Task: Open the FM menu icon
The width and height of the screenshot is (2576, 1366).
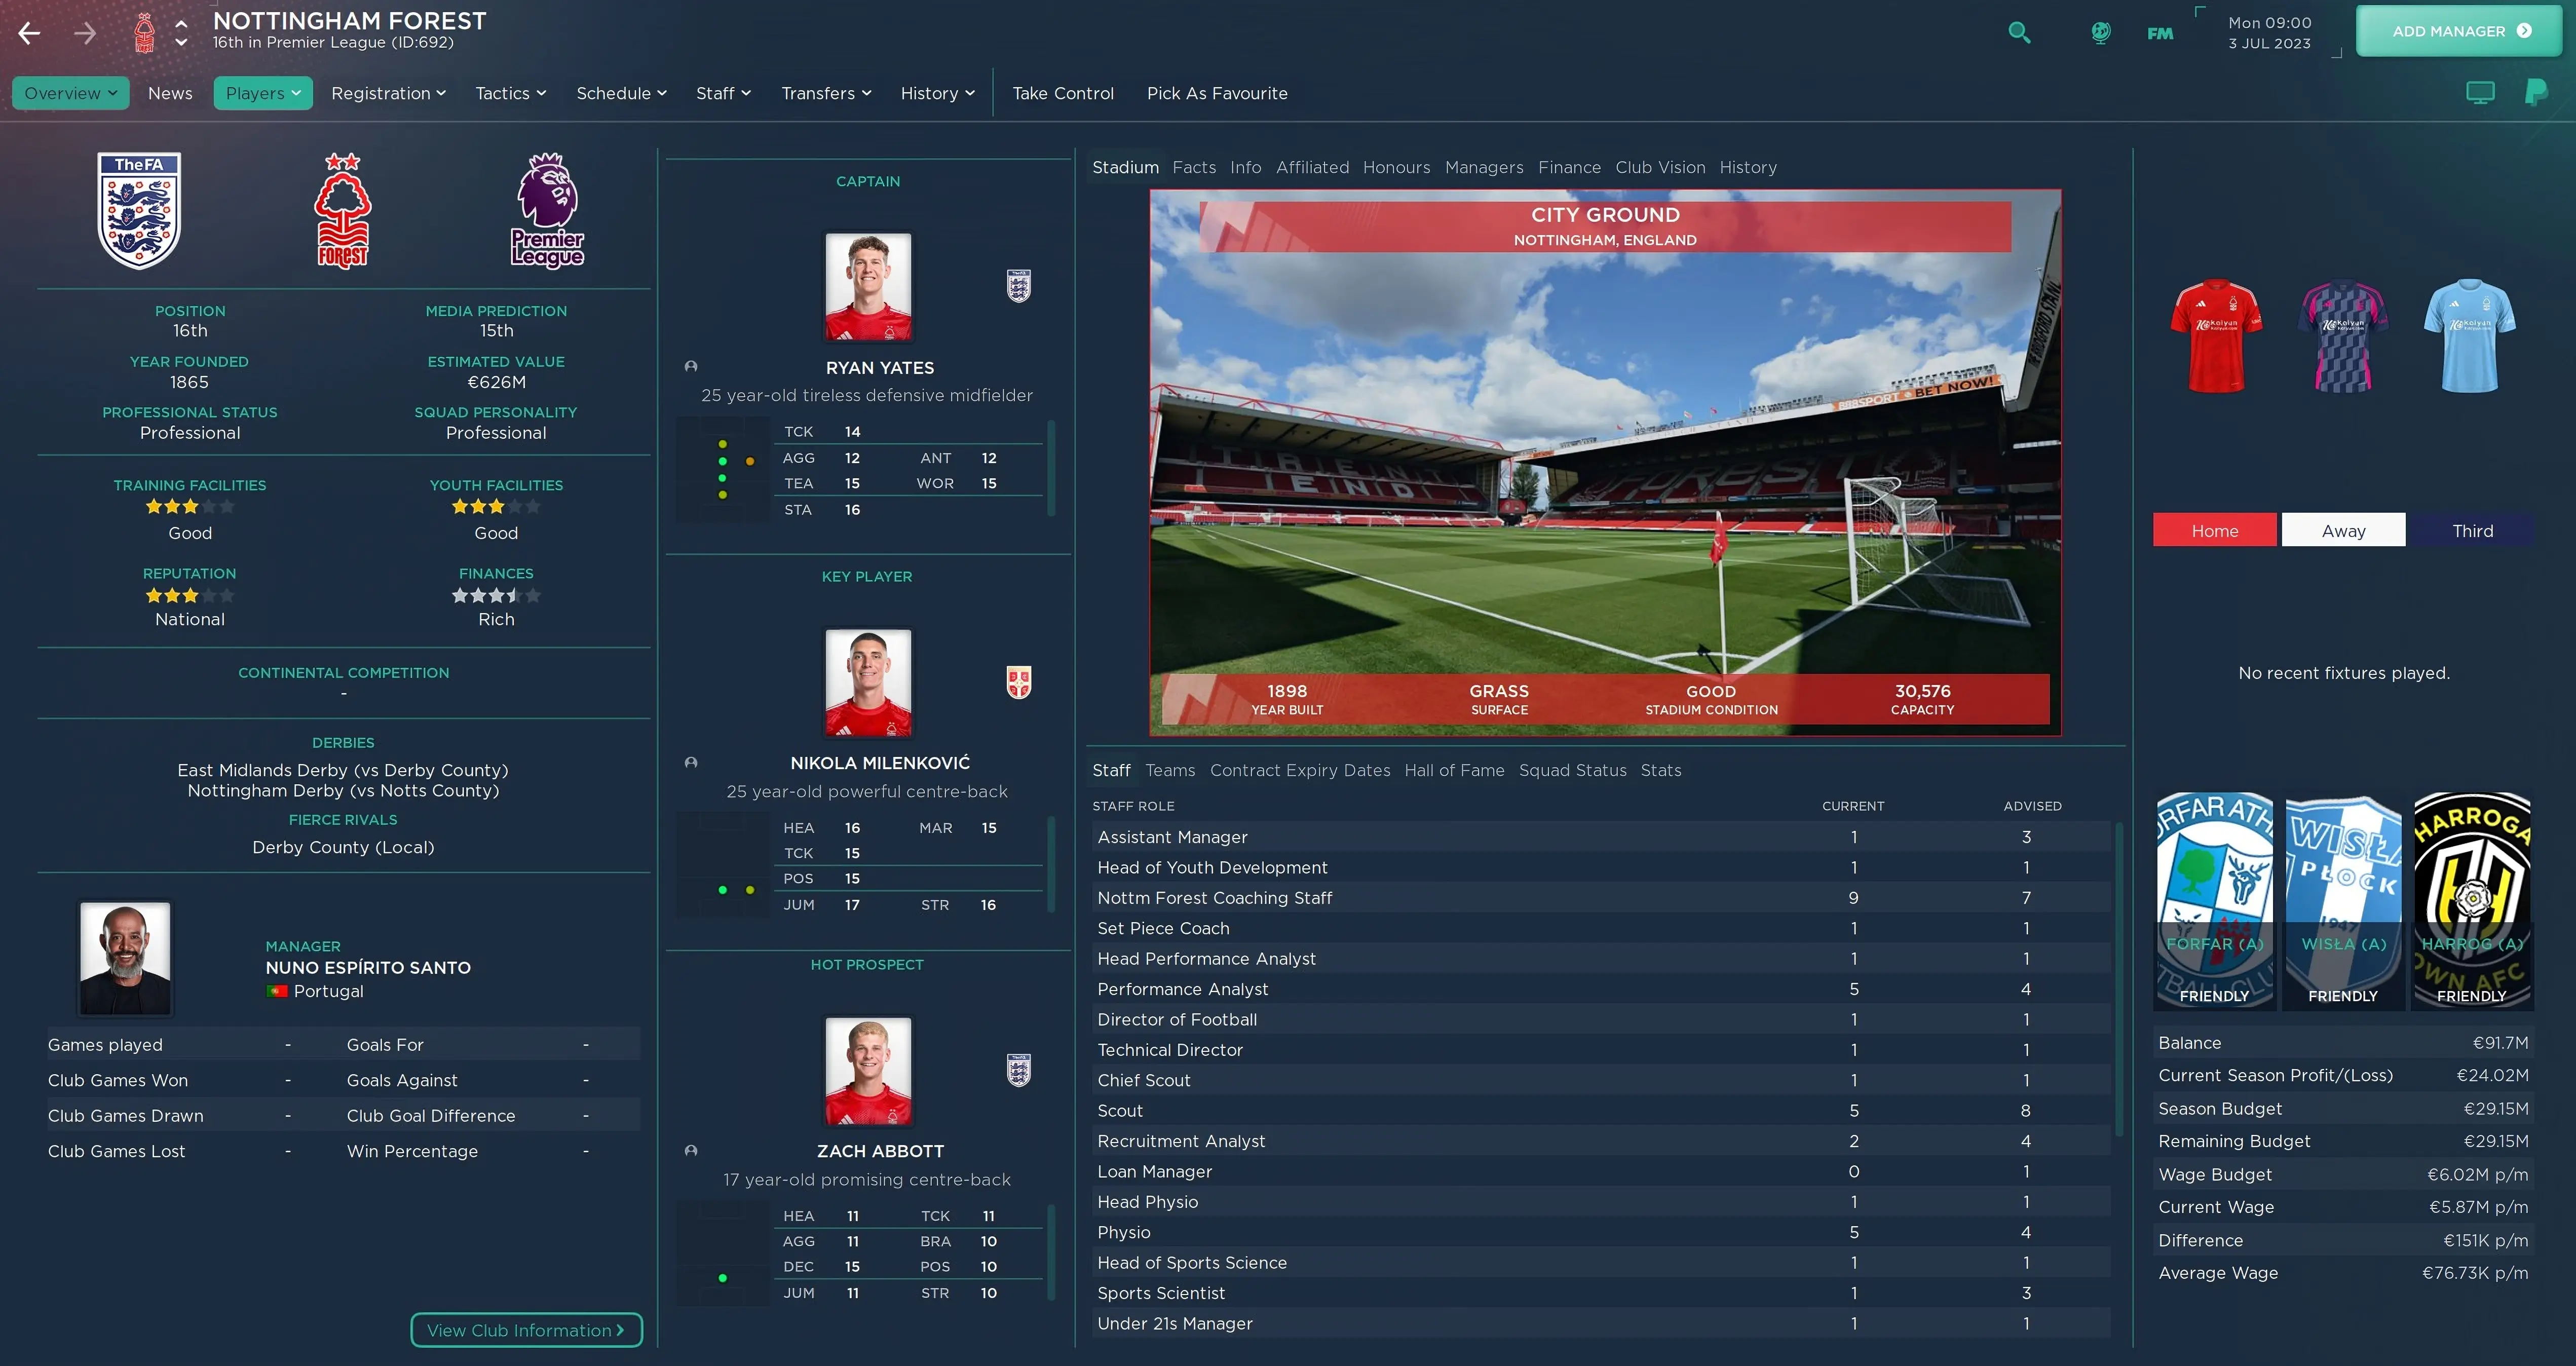Action: click(2160, 33)
